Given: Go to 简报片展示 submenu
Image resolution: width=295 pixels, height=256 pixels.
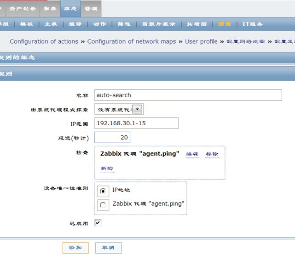Looking at the screenshot, I should (x=159, y=24).
